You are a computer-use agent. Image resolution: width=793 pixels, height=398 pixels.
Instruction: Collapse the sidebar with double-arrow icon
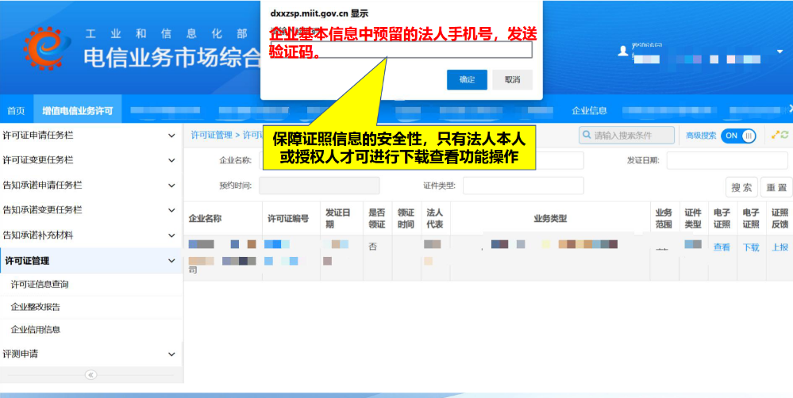click(90, 374)
